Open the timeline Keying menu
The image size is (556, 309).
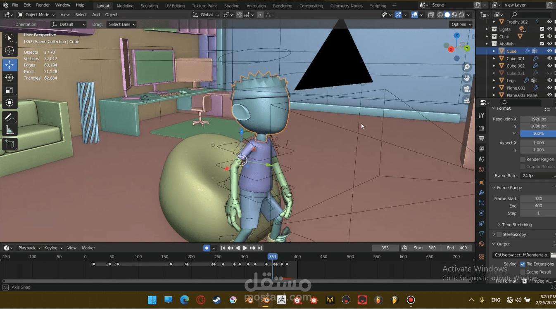coord(53,248)
